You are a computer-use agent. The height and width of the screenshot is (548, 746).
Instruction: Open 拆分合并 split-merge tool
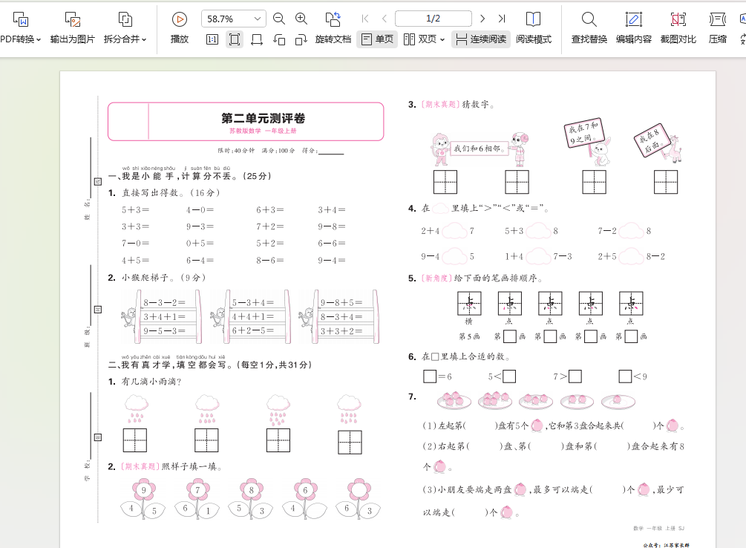[x=125, y=27]
